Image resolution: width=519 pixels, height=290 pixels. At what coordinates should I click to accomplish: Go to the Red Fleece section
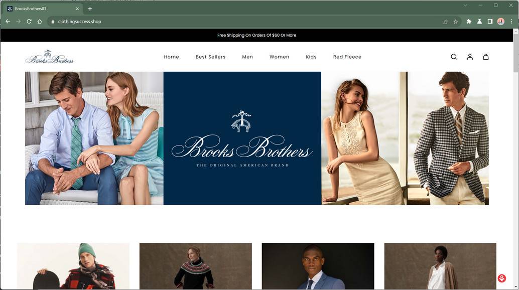pos(347,57)
